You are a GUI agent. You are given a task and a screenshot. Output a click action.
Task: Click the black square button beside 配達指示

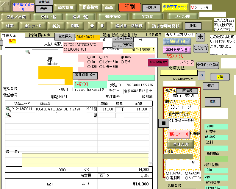point(164,123)
